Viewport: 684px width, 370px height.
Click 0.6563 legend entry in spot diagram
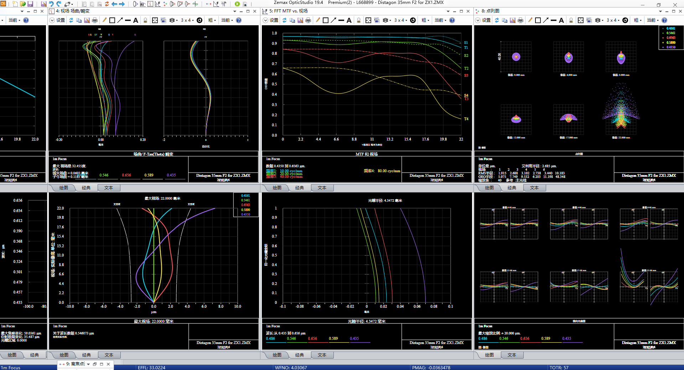671,38
